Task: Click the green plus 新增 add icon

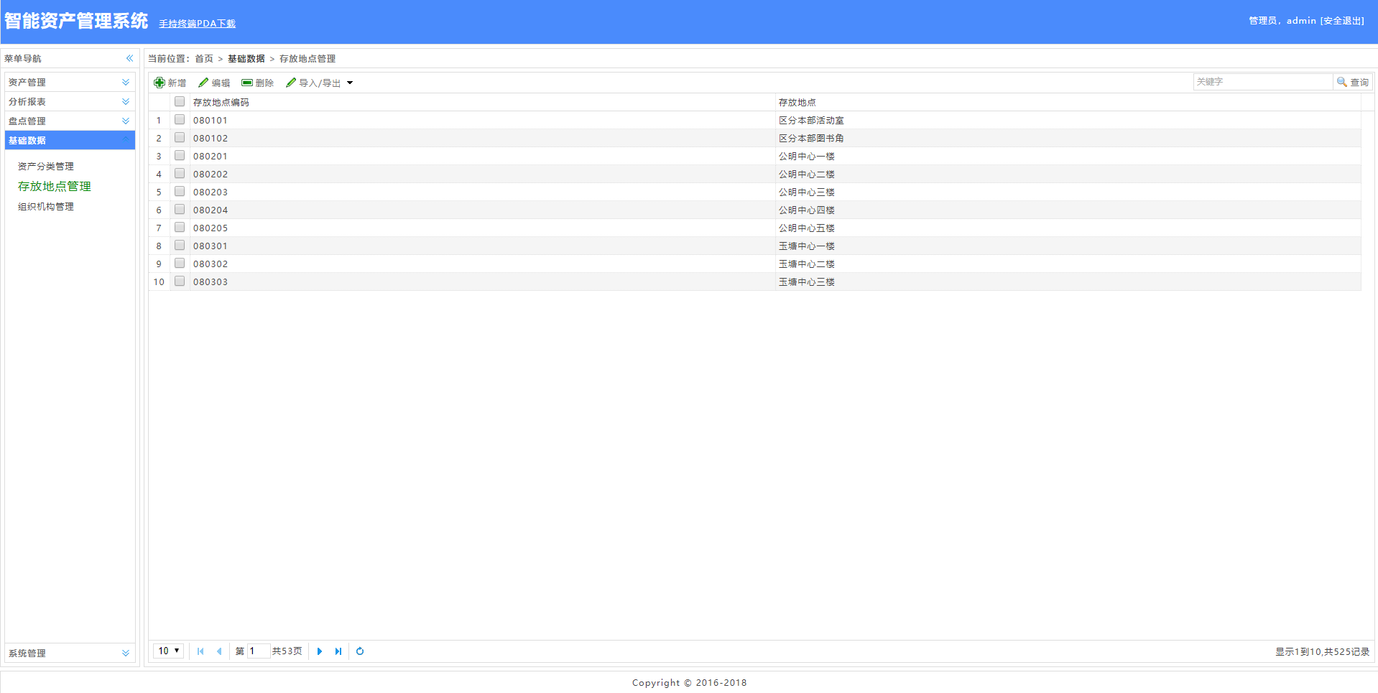Action: [159, 83]
